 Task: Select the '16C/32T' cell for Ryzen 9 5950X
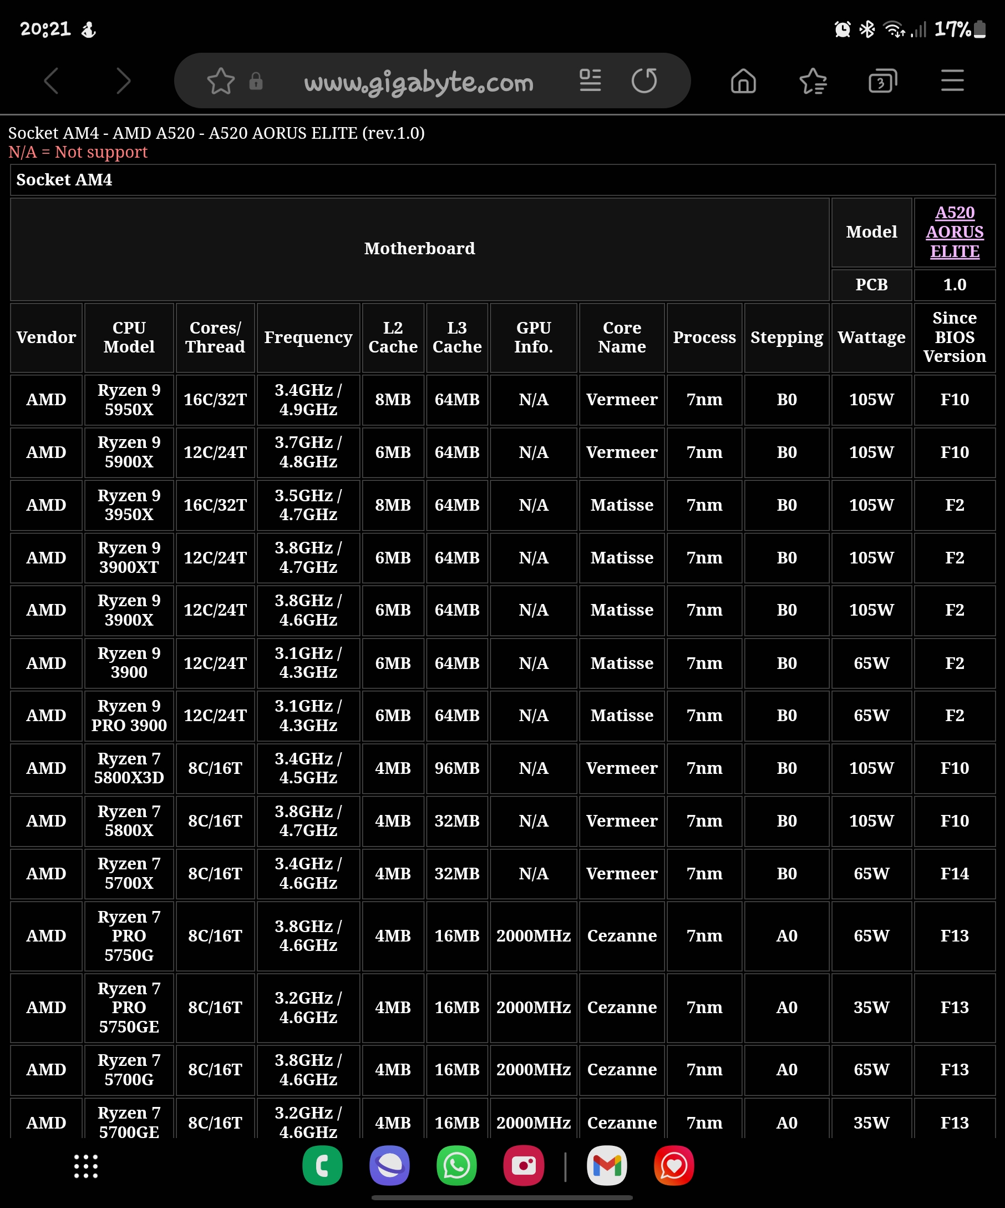click(215, 400)
